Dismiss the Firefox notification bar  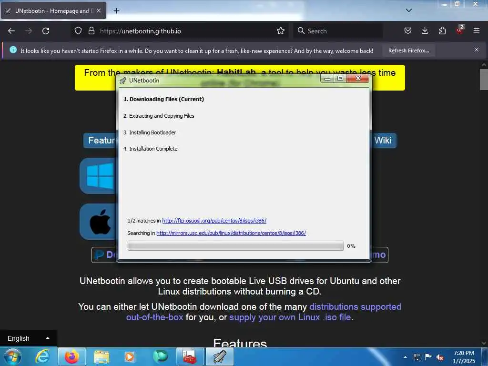coord(476,50)
